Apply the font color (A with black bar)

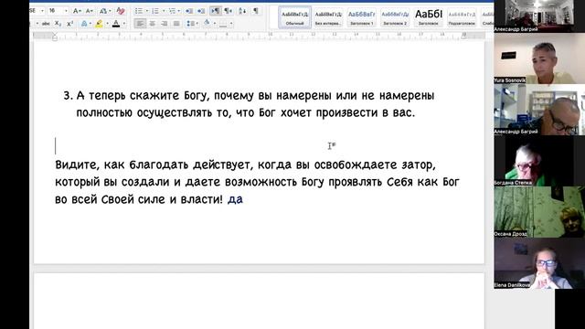(116, 24)
